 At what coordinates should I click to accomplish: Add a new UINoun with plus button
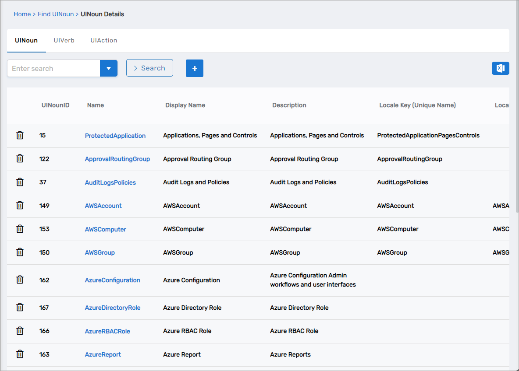click(x=195, y=68)
